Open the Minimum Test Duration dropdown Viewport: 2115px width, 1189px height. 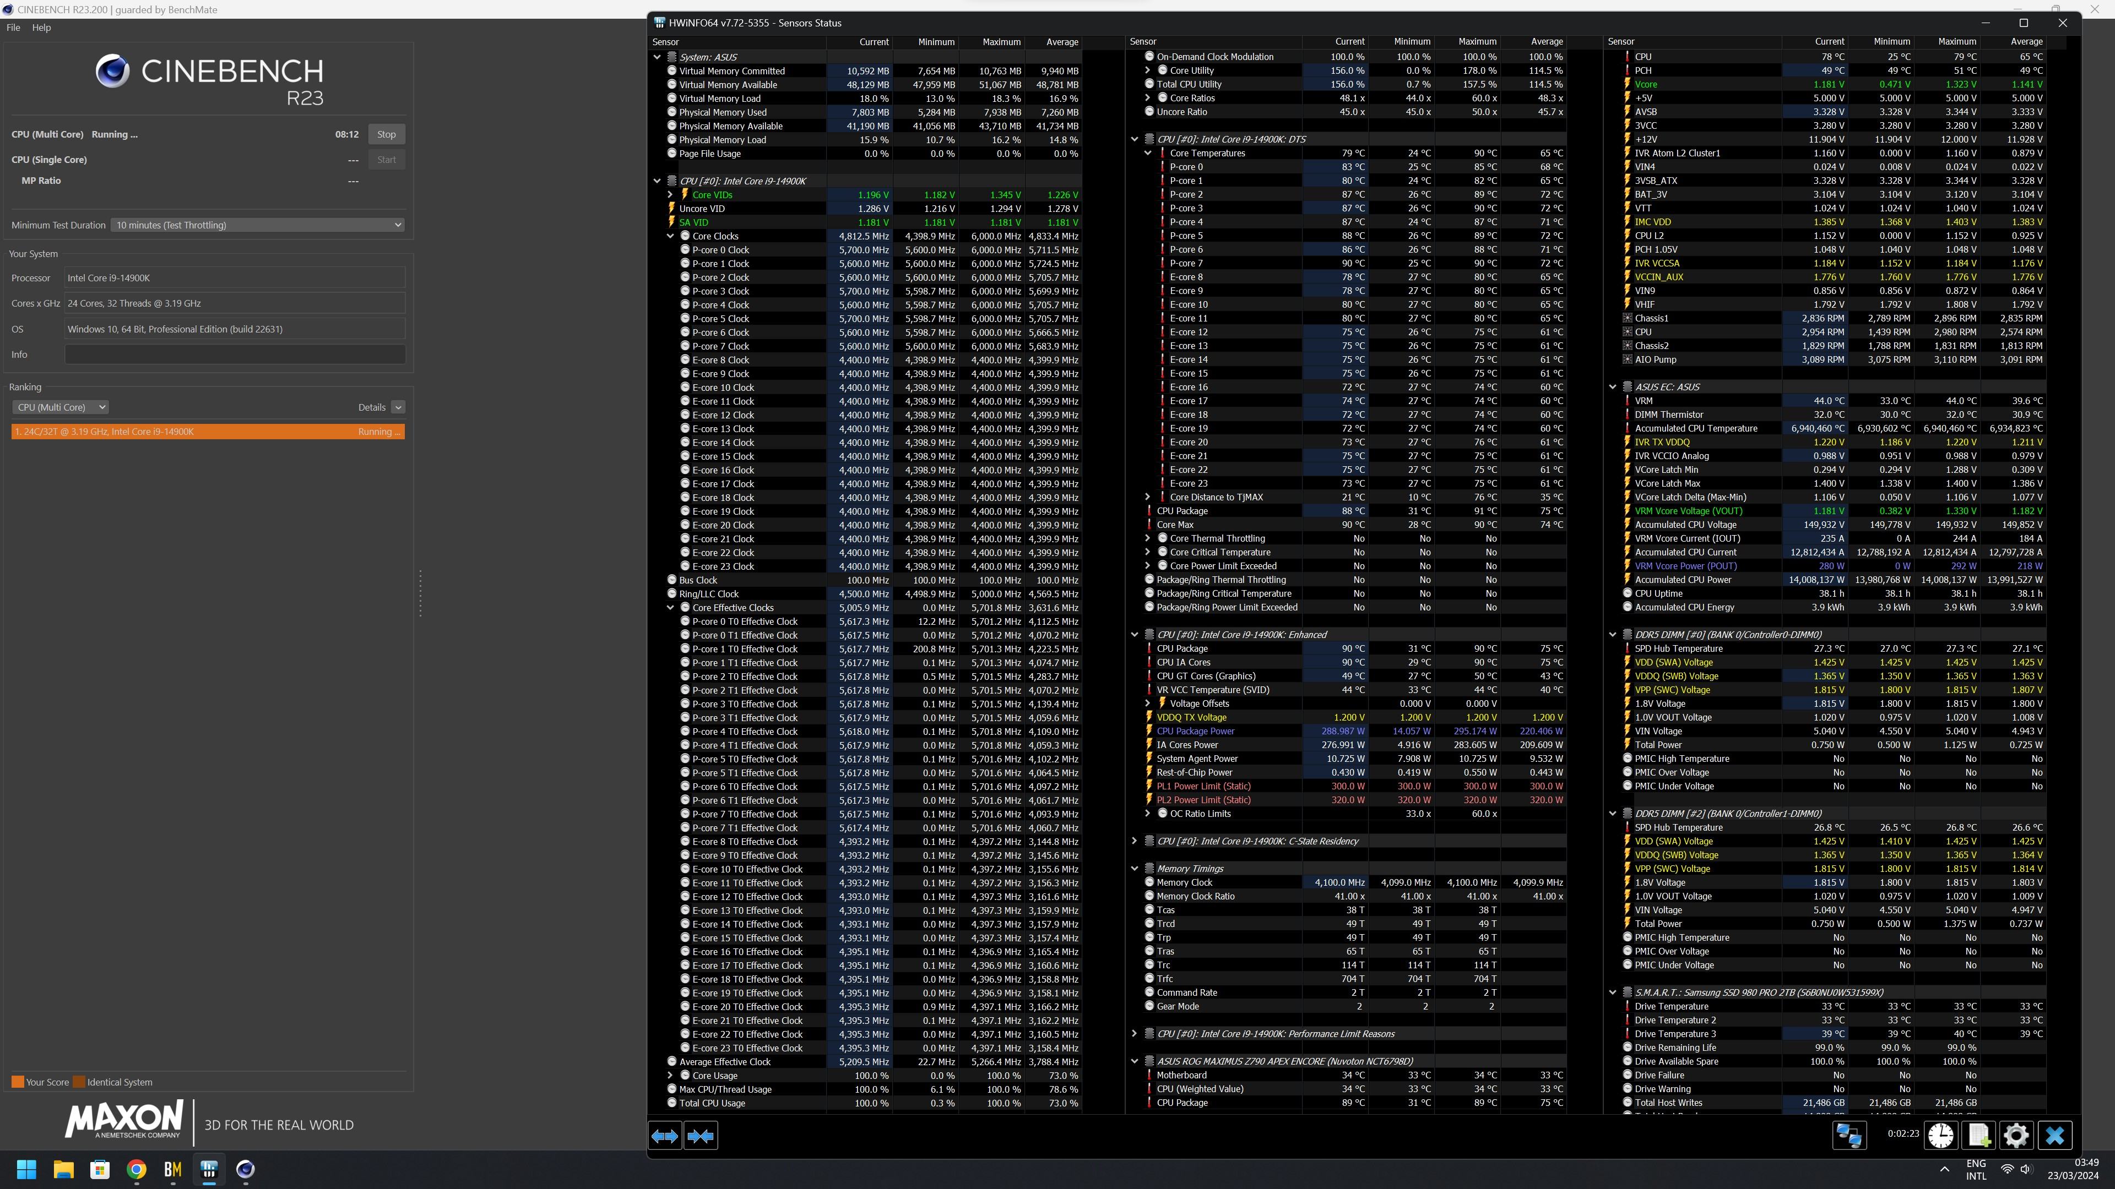(258, 225)
